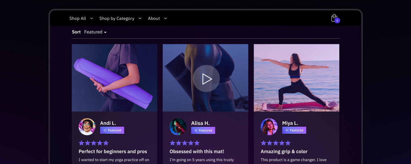
Task: Click the 'Amazing grip & color' title
Action: pyautogui.click(x=284, y=152)
